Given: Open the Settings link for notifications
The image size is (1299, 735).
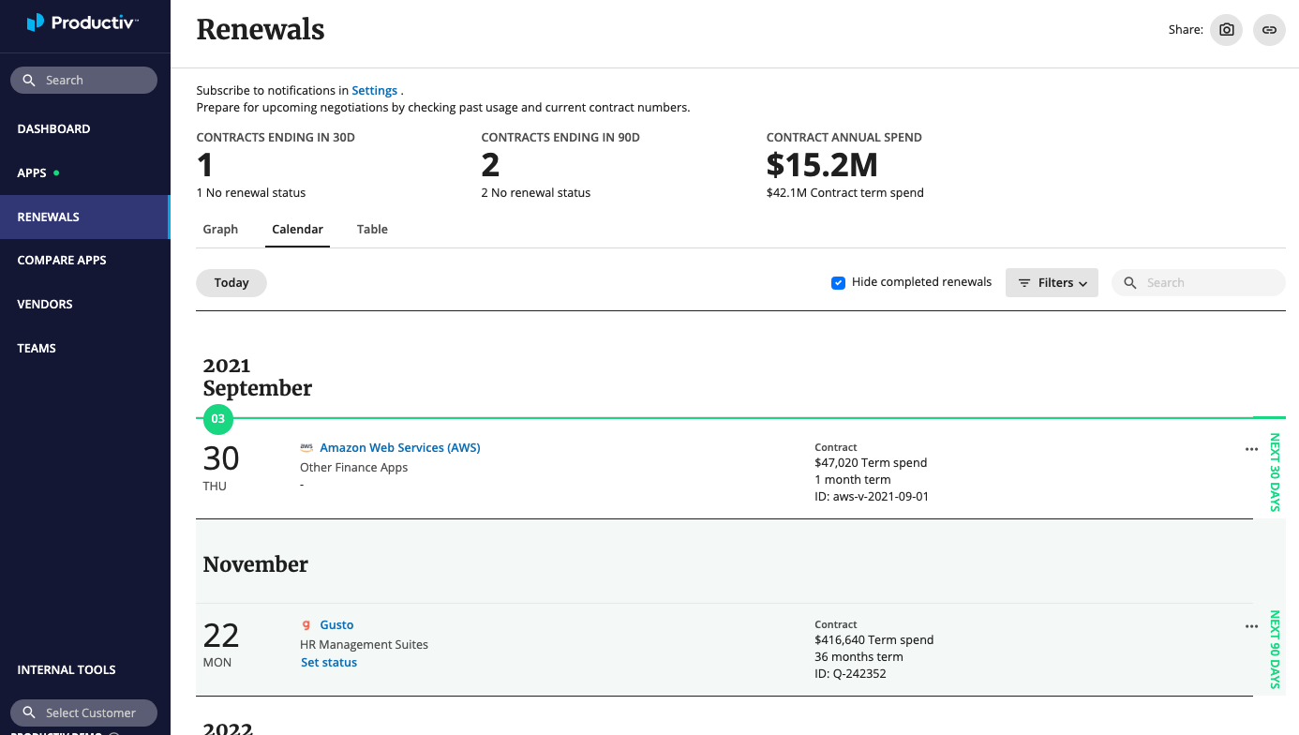Looking at the screenshot, I should [374, 90].
